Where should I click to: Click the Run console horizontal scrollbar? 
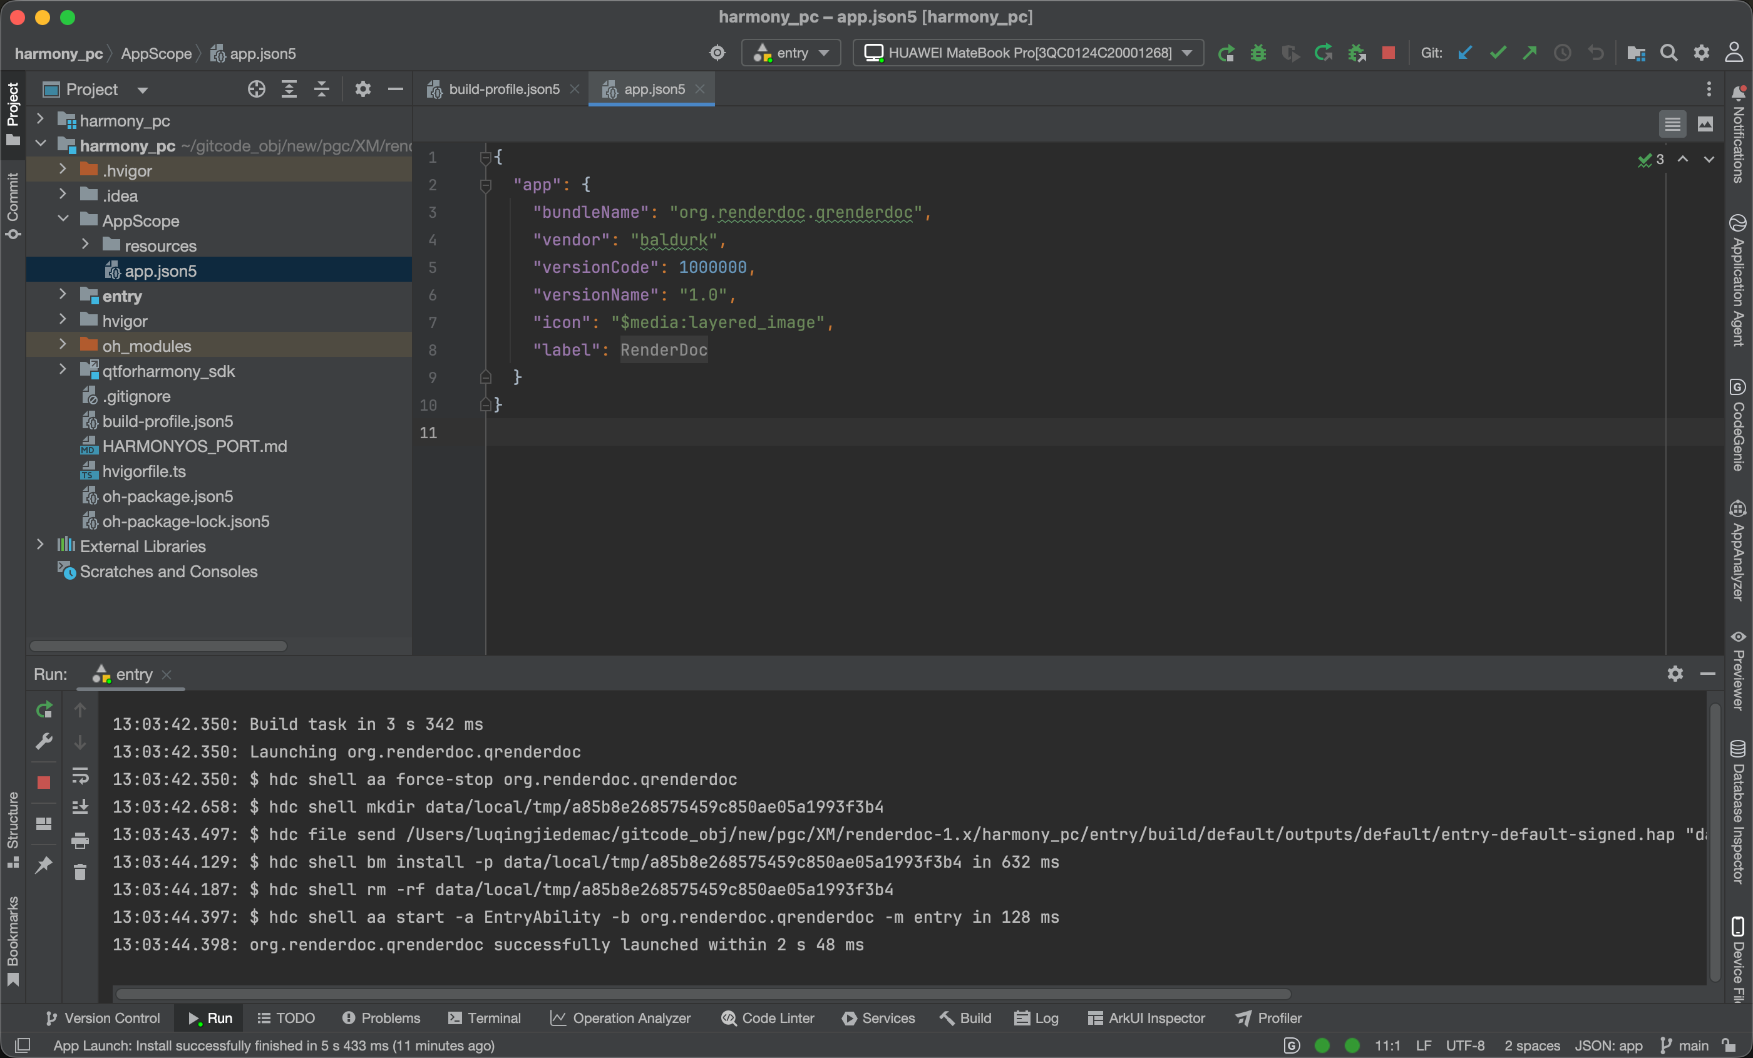click(703, 994)
